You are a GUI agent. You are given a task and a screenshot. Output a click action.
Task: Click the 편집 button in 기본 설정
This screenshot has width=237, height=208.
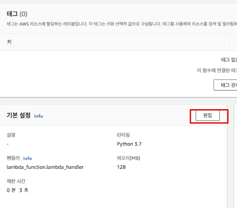tap(207, 116)
